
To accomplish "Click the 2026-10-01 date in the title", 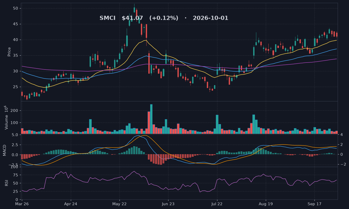I will point(210,18).
